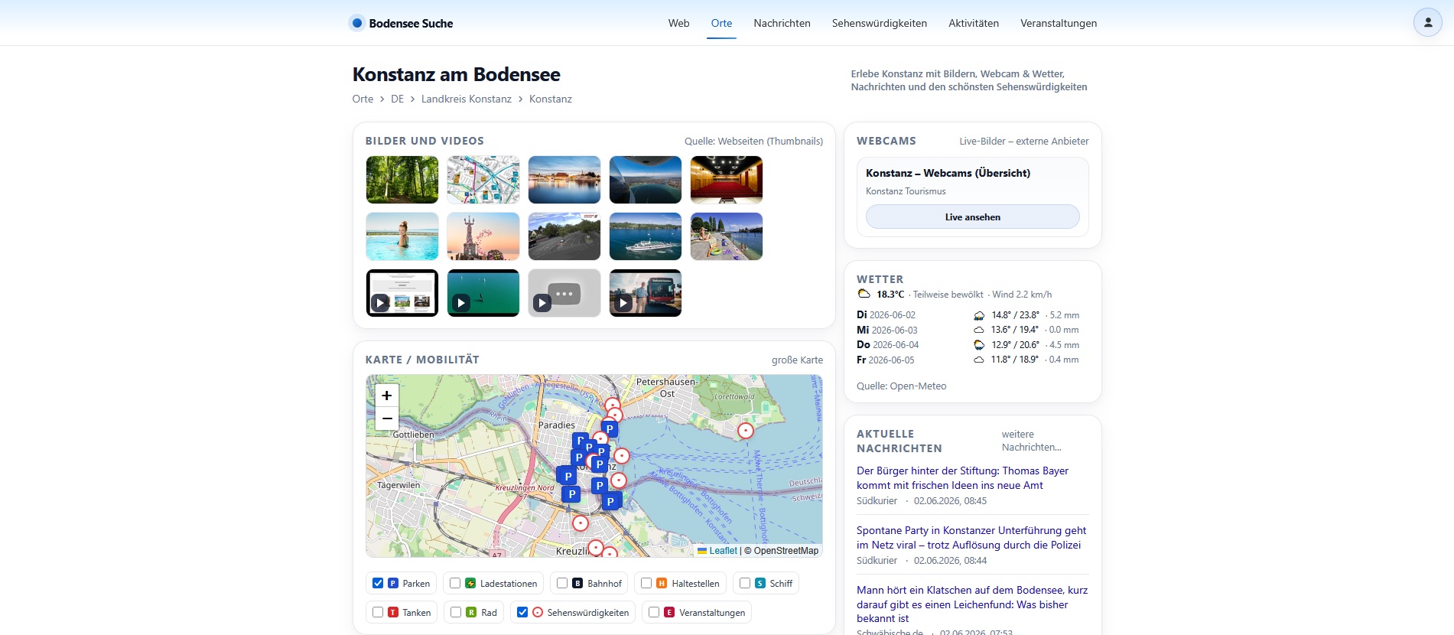The image size is (1454, 635).
Task: Open the city map thumbnail image
Action: [x=483, y=180]
